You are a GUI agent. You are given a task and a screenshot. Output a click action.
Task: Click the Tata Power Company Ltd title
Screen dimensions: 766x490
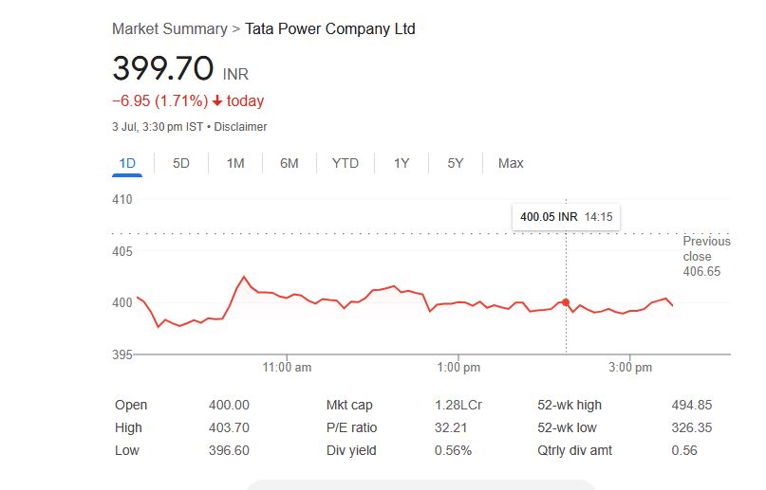(330, 28)
